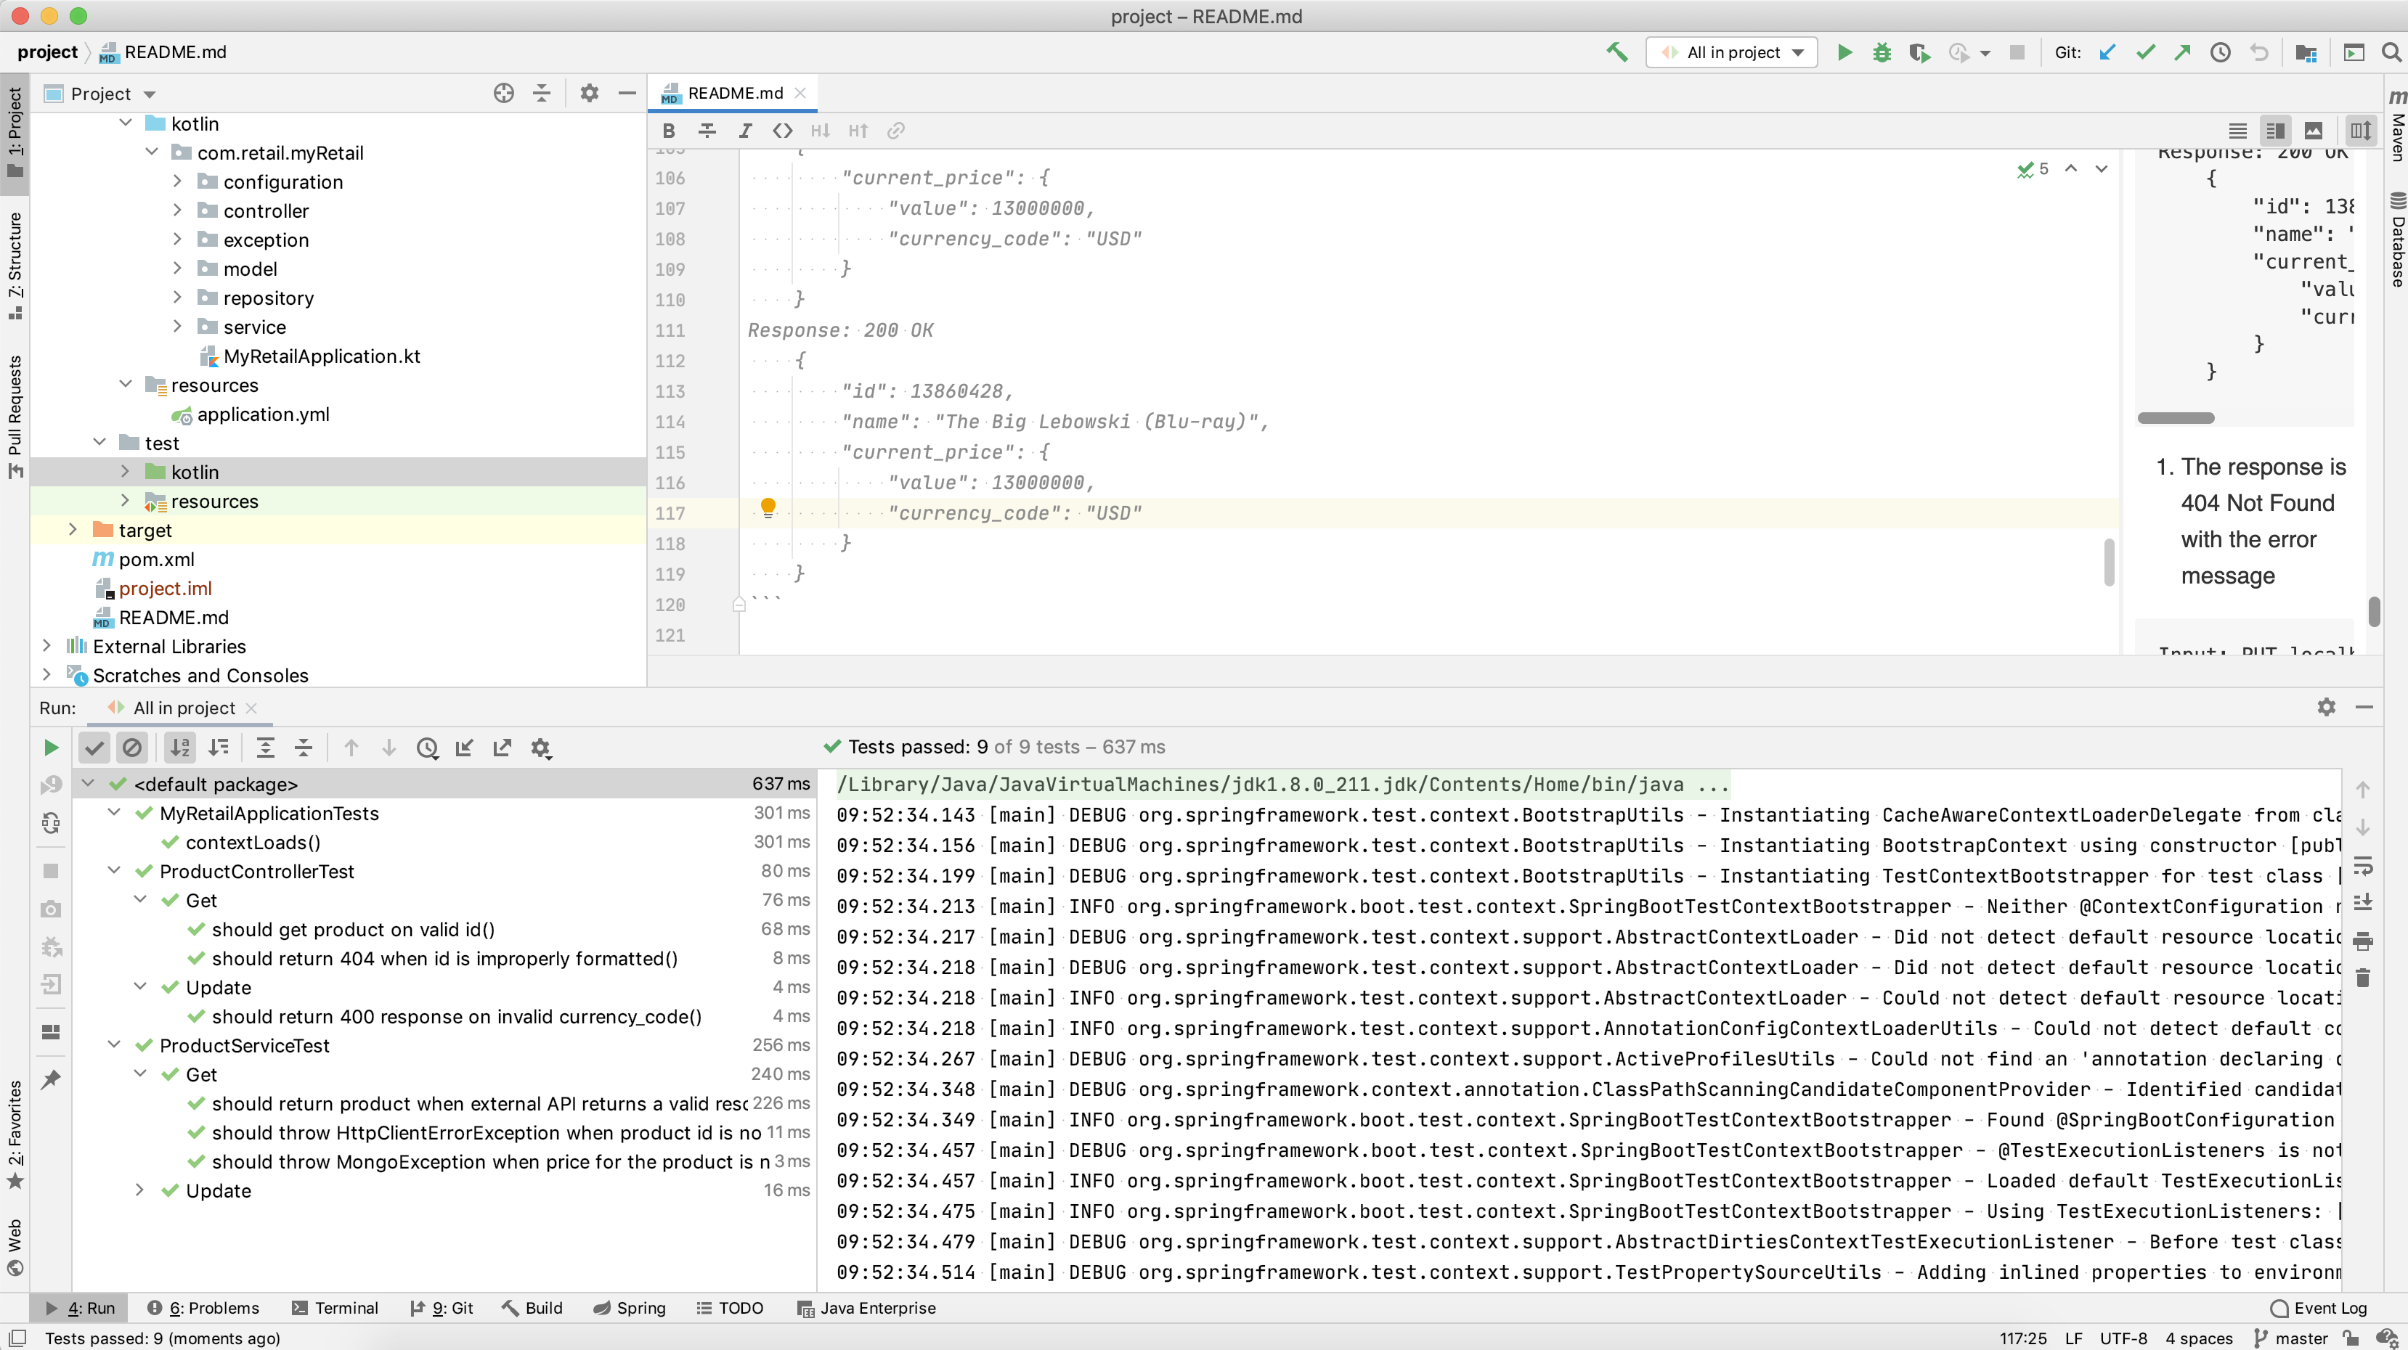Click the Git update project arrow
Image resolution: width=2408 pixels, height=1350 pixels.
point(2108,52)
